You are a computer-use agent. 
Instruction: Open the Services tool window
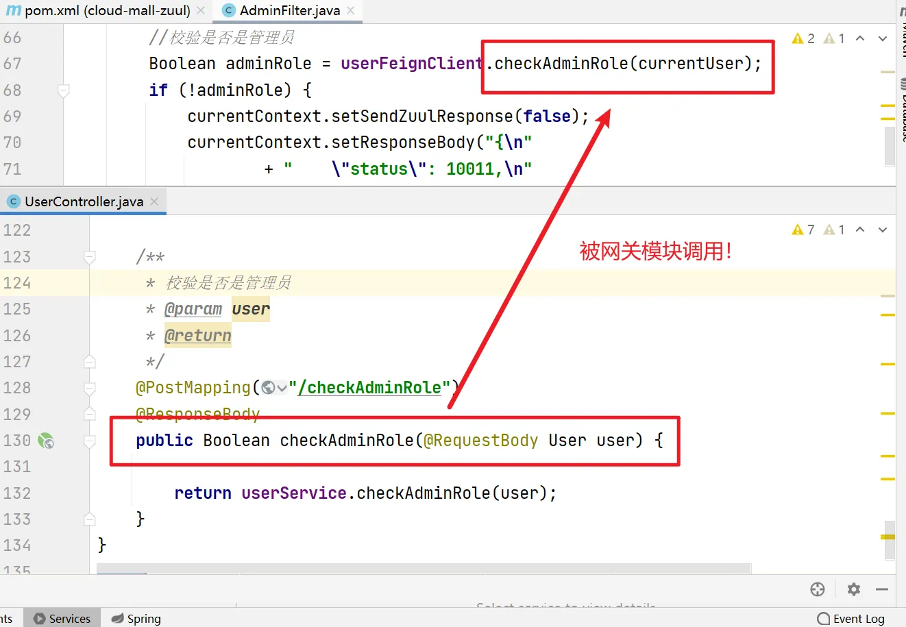tap(62, 618)
